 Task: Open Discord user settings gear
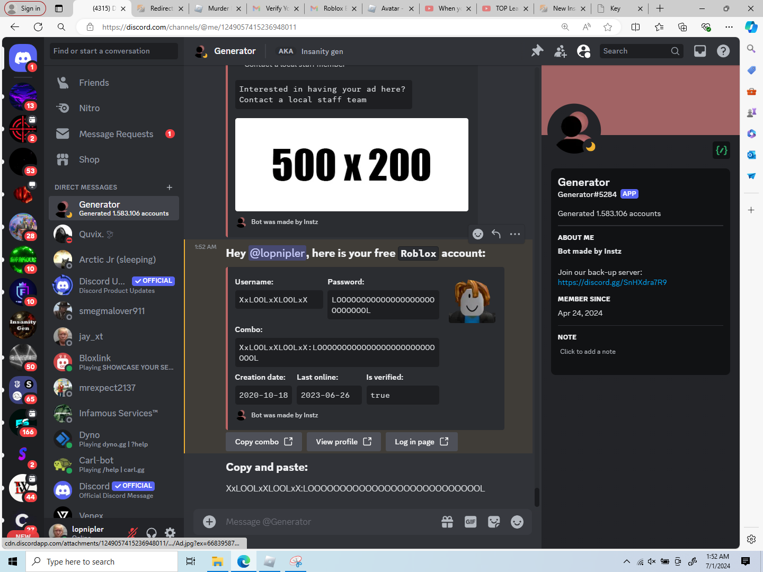click(170, 532)
